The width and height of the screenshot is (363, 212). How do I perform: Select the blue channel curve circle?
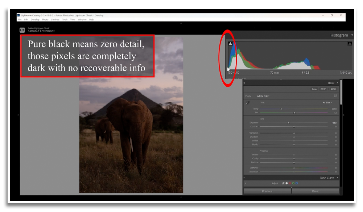[297, 183]
